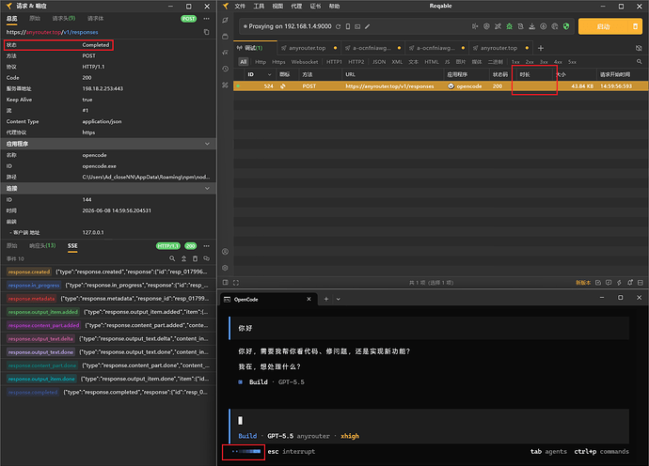Edit the proxy address with the pencil icon
Screen dimensions: 649x466
(367, 26)
